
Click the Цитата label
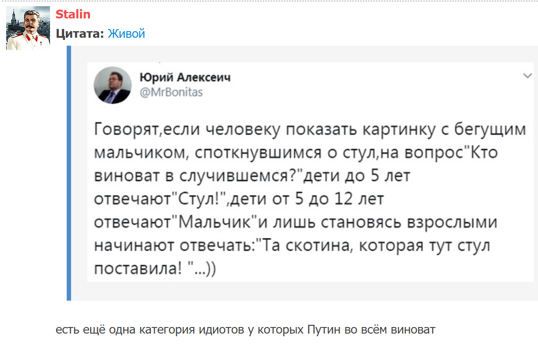[x=79, y=33]
